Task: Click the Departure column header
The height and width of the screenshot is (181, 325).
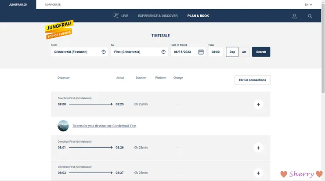Action: point(63,78)
